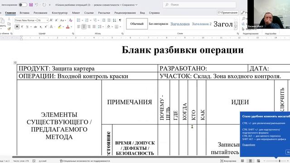Click the zoom slider handle in status bar

coord(280,161)
